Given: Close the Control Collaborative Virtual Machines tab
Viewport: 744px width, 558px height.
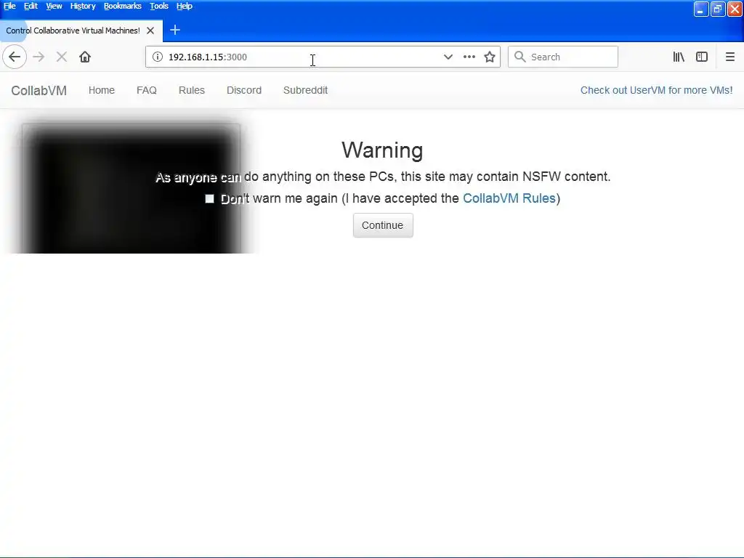Looking at the screenshot, I should pyautogui.click(x=150, y=31).
